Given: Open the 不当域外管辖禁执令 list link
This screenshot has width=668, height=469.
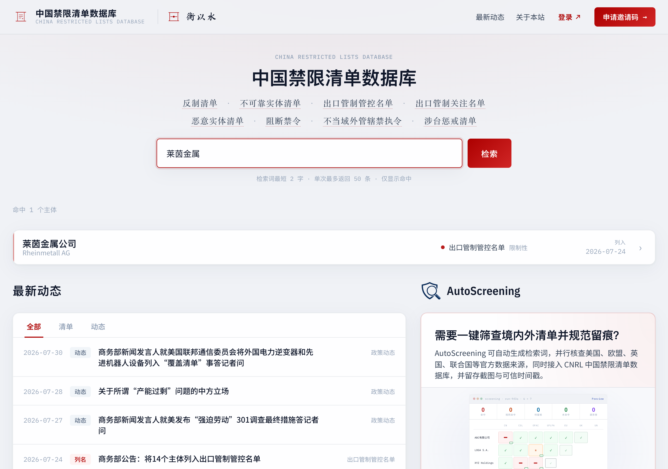Looking at the screenshot, I should (x=362, y=121).
